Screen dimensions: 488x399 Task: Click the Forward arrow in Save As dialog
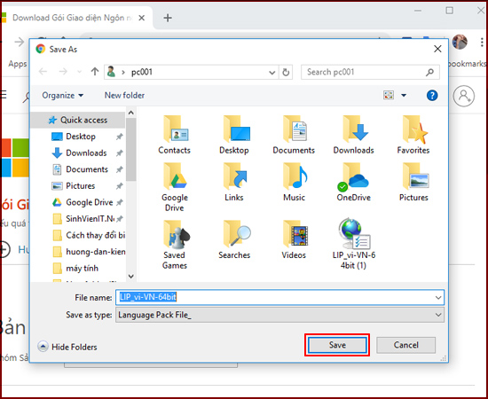pos(63,72)
